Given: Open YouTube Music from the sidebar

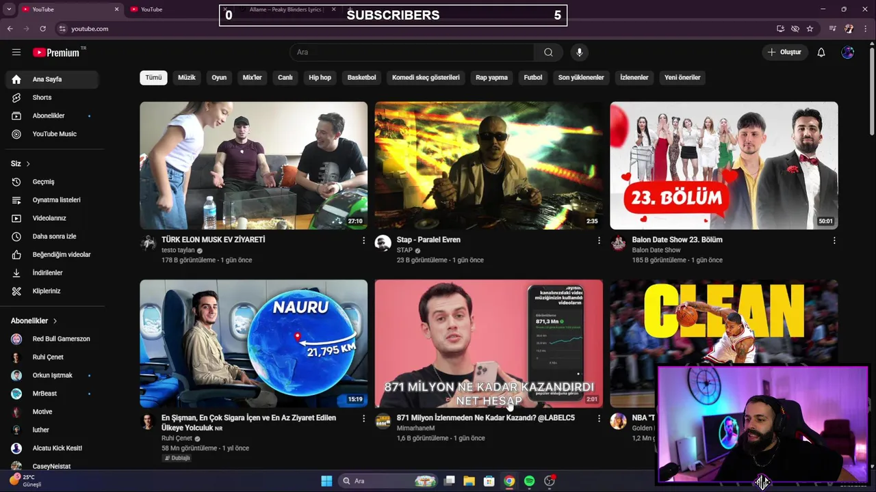Looking at the screenshot, I should [52, 134].
